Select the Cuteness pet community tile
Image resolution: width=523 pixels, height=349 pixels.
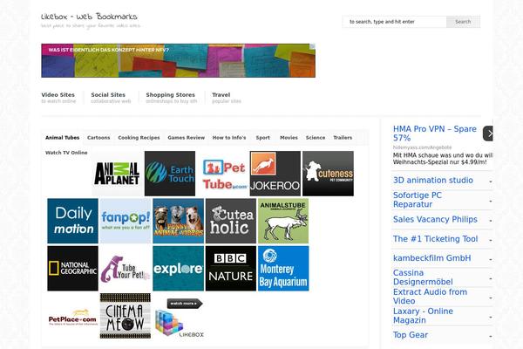[329, 174]
